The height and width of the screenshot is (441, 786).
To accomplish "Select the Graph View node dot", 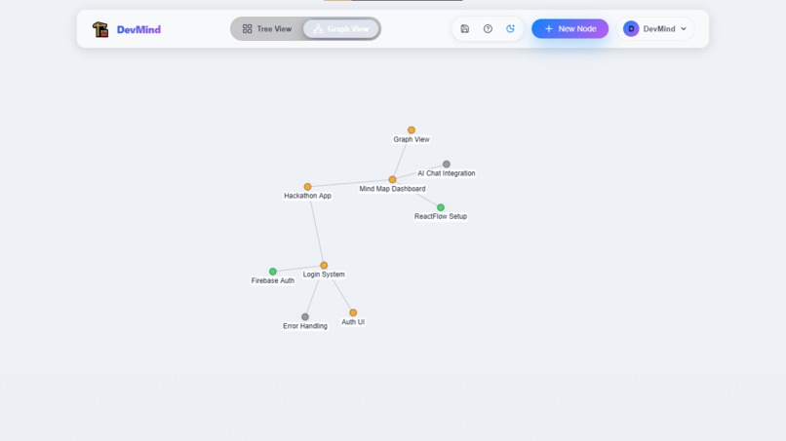I will click(412, 130).
